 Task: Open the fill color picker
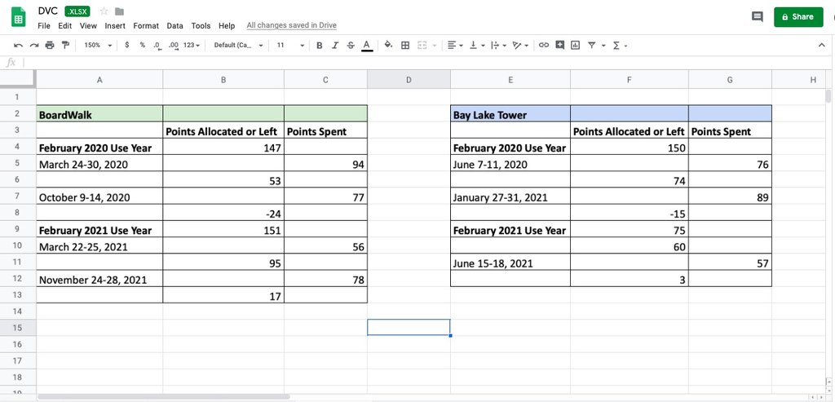(x=388, y=46)
